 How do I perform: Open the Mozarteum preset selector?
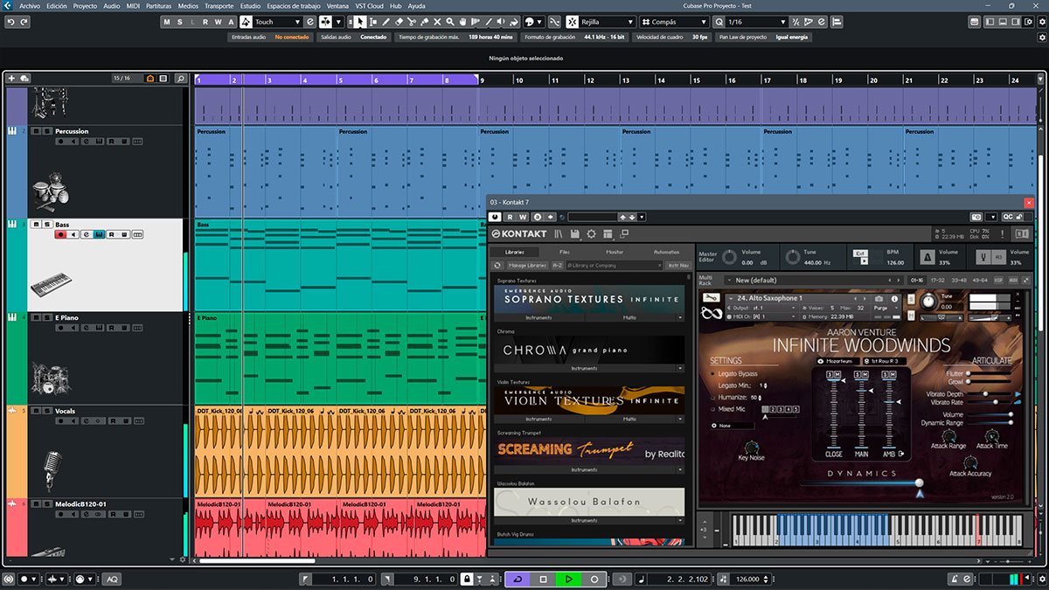(837, 360)
